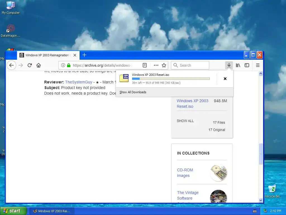Open the Library toolbar button
Screen dimensions: 286x215
pyautogui.click(x=238, y=65)
